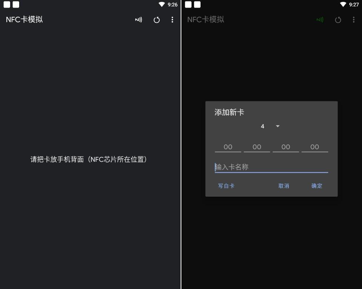Tap second notification square in left status bar

(x=16, y=5)
